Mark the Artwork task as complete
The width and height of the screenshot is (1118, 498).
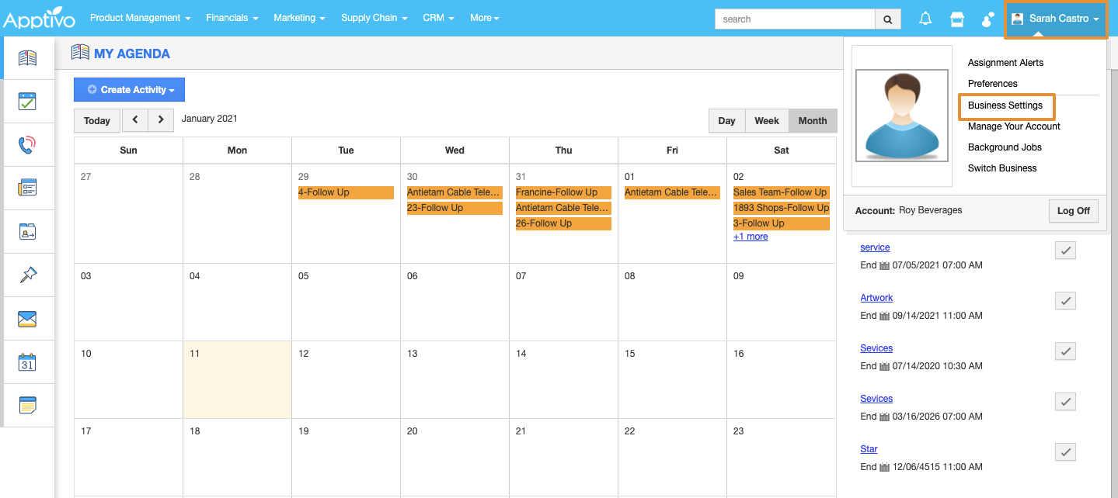click(1065, 300)
